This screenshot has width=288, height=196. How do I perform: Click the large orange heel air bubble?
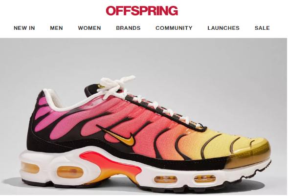point(70,172)
